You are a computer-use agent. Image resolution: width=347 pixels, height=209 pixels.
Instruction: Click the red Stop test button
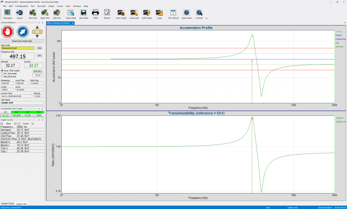click(x=7, y=32)
